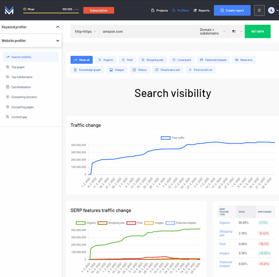Screen dimensions: 279x277
Task: Click the +7.11% Organic change badge
Action: pyautogui.click(x=263, y=223)
